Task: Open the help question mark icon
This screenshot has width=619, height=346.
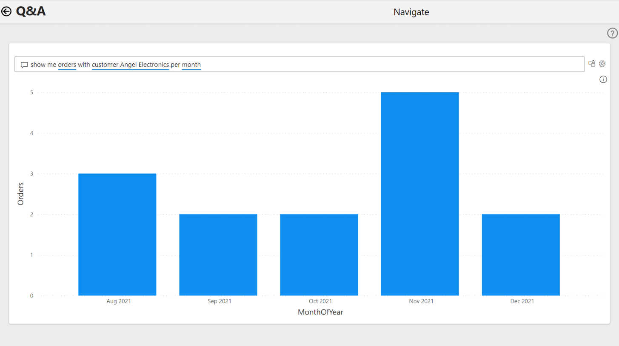Action: 612,33
